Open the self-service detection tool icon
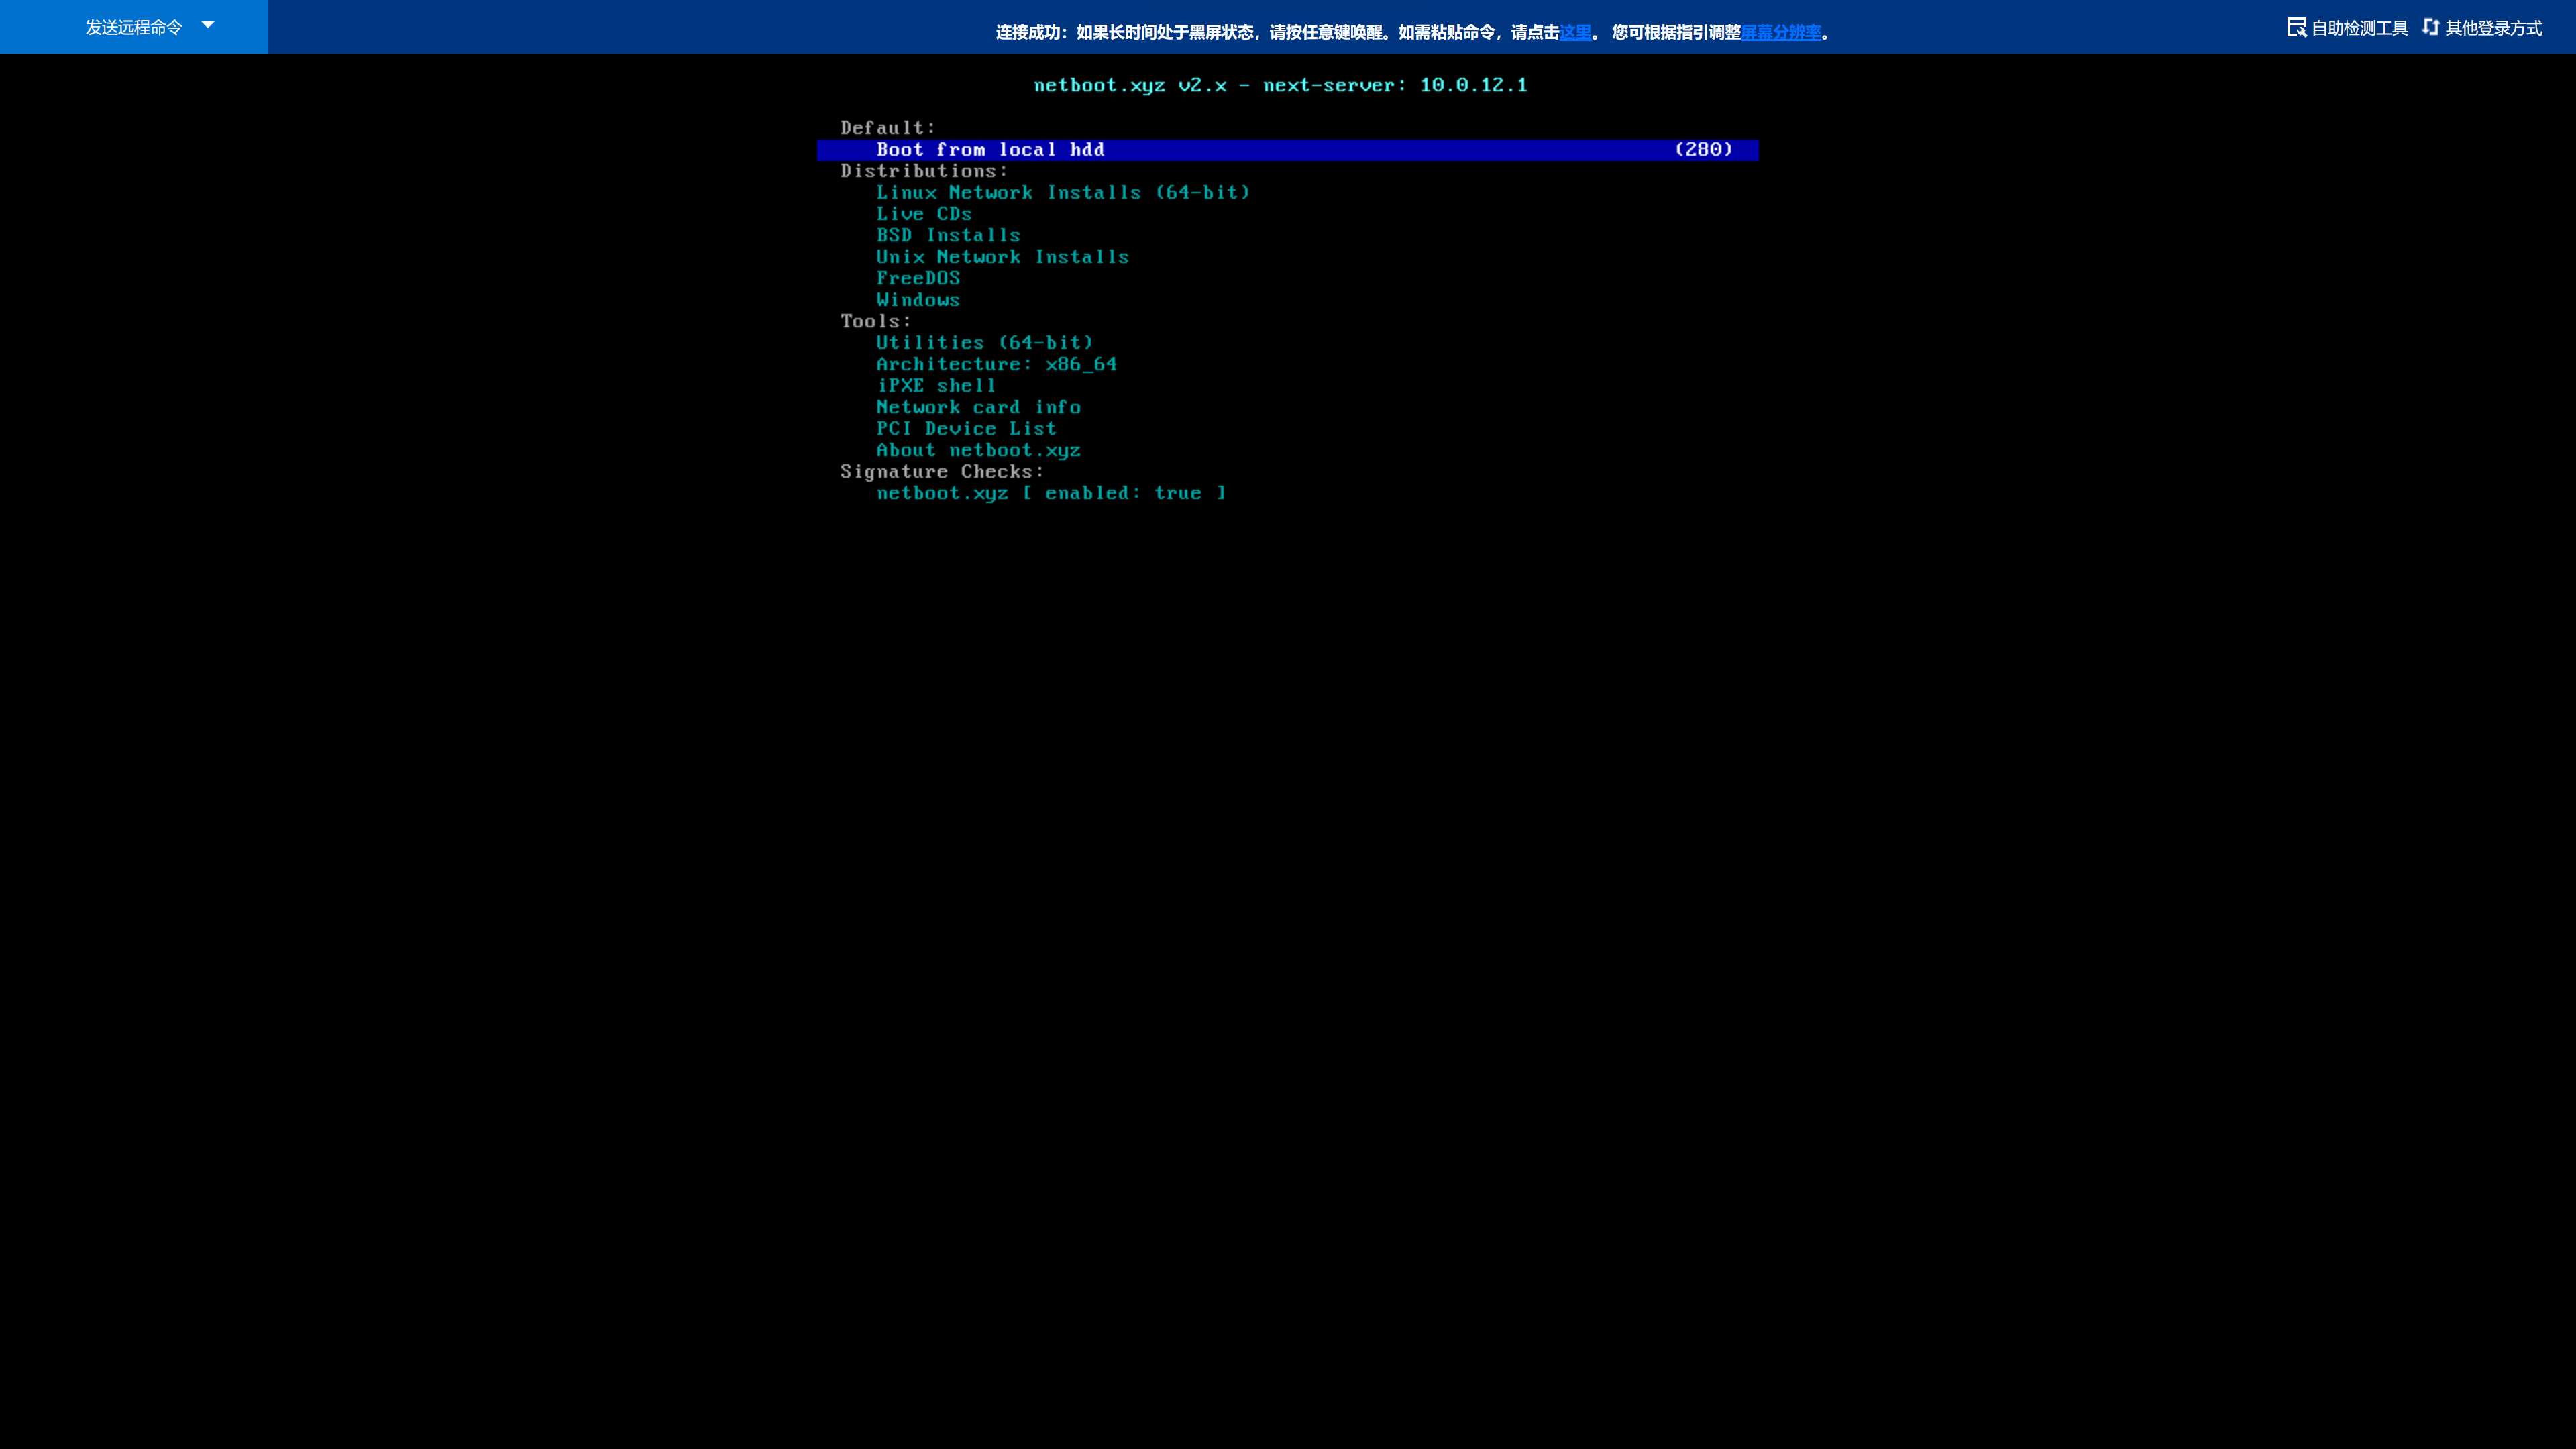The height and width of the screenshot is (1449, 2576). pos(2296,27)
